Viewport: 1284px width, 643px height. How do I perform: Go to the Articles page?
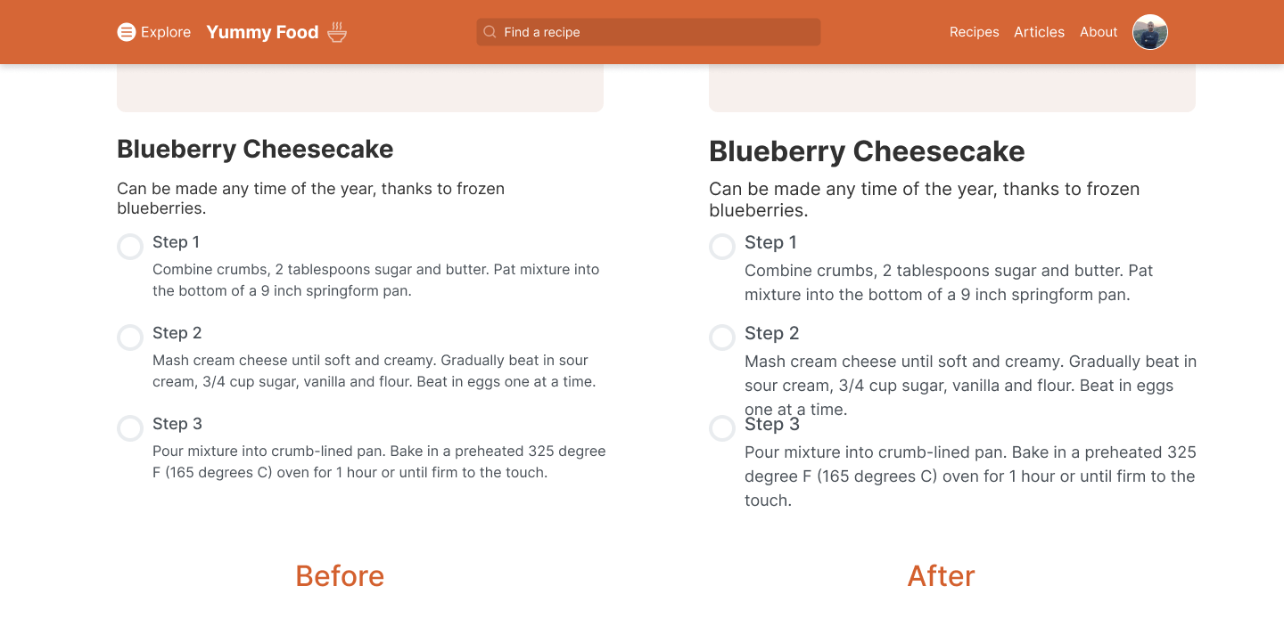1039,32
